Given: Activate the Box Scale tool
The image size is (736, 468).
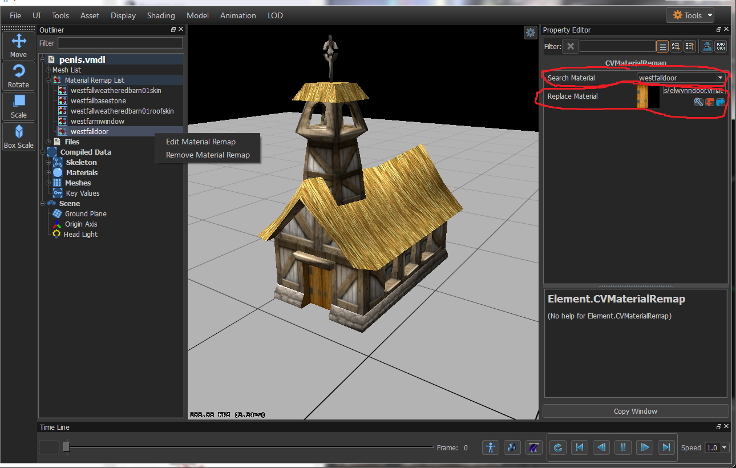Looking at the screenshot, I should pyautogui.click(x=19, y=137).
